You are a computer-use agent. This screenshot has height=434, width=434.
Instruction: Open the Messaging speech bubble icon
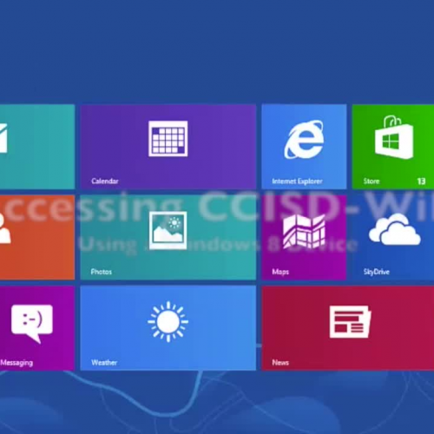click(32, 324)
